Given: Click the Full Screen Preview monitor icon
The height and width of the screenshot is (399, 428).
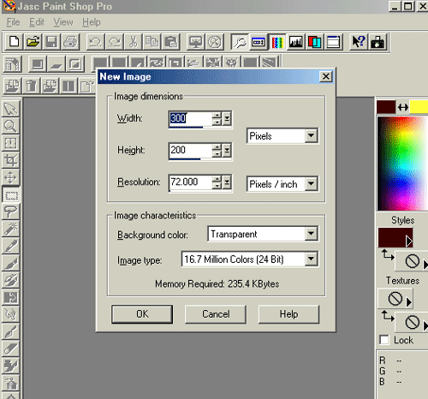Looking at the screenshot, I should tap(196, 42).
